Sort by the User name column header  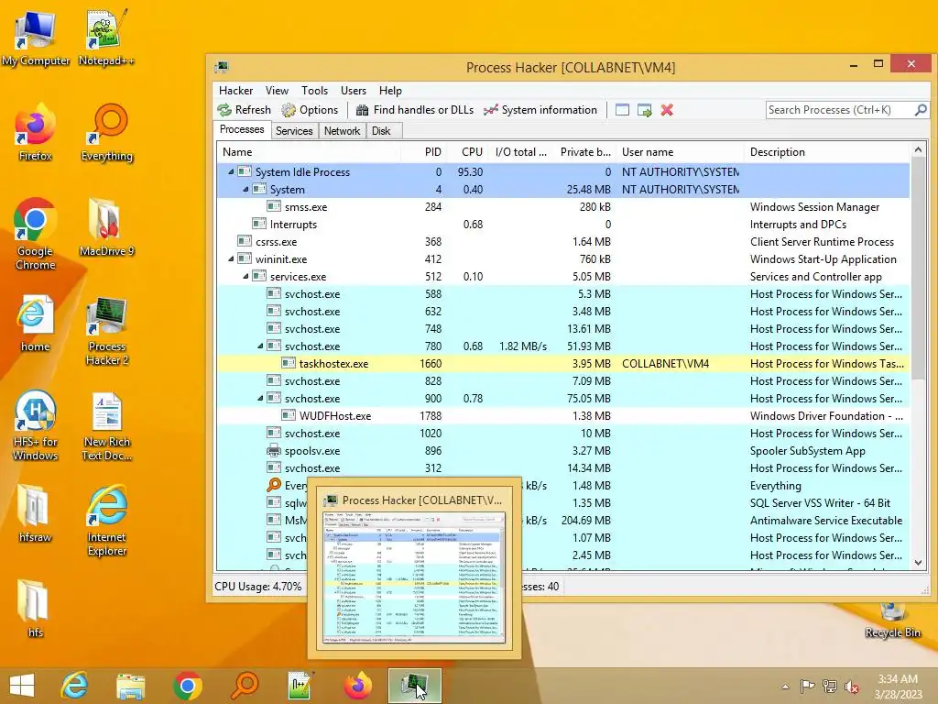(x=681, y=152)
